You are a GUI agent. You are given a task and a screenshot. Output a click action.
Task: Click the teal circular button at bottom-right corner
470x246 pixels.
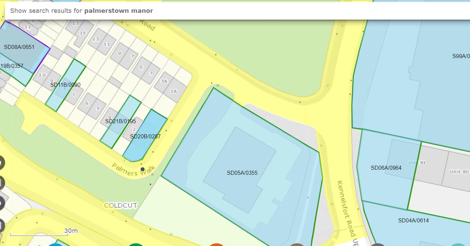pos(458,244)
